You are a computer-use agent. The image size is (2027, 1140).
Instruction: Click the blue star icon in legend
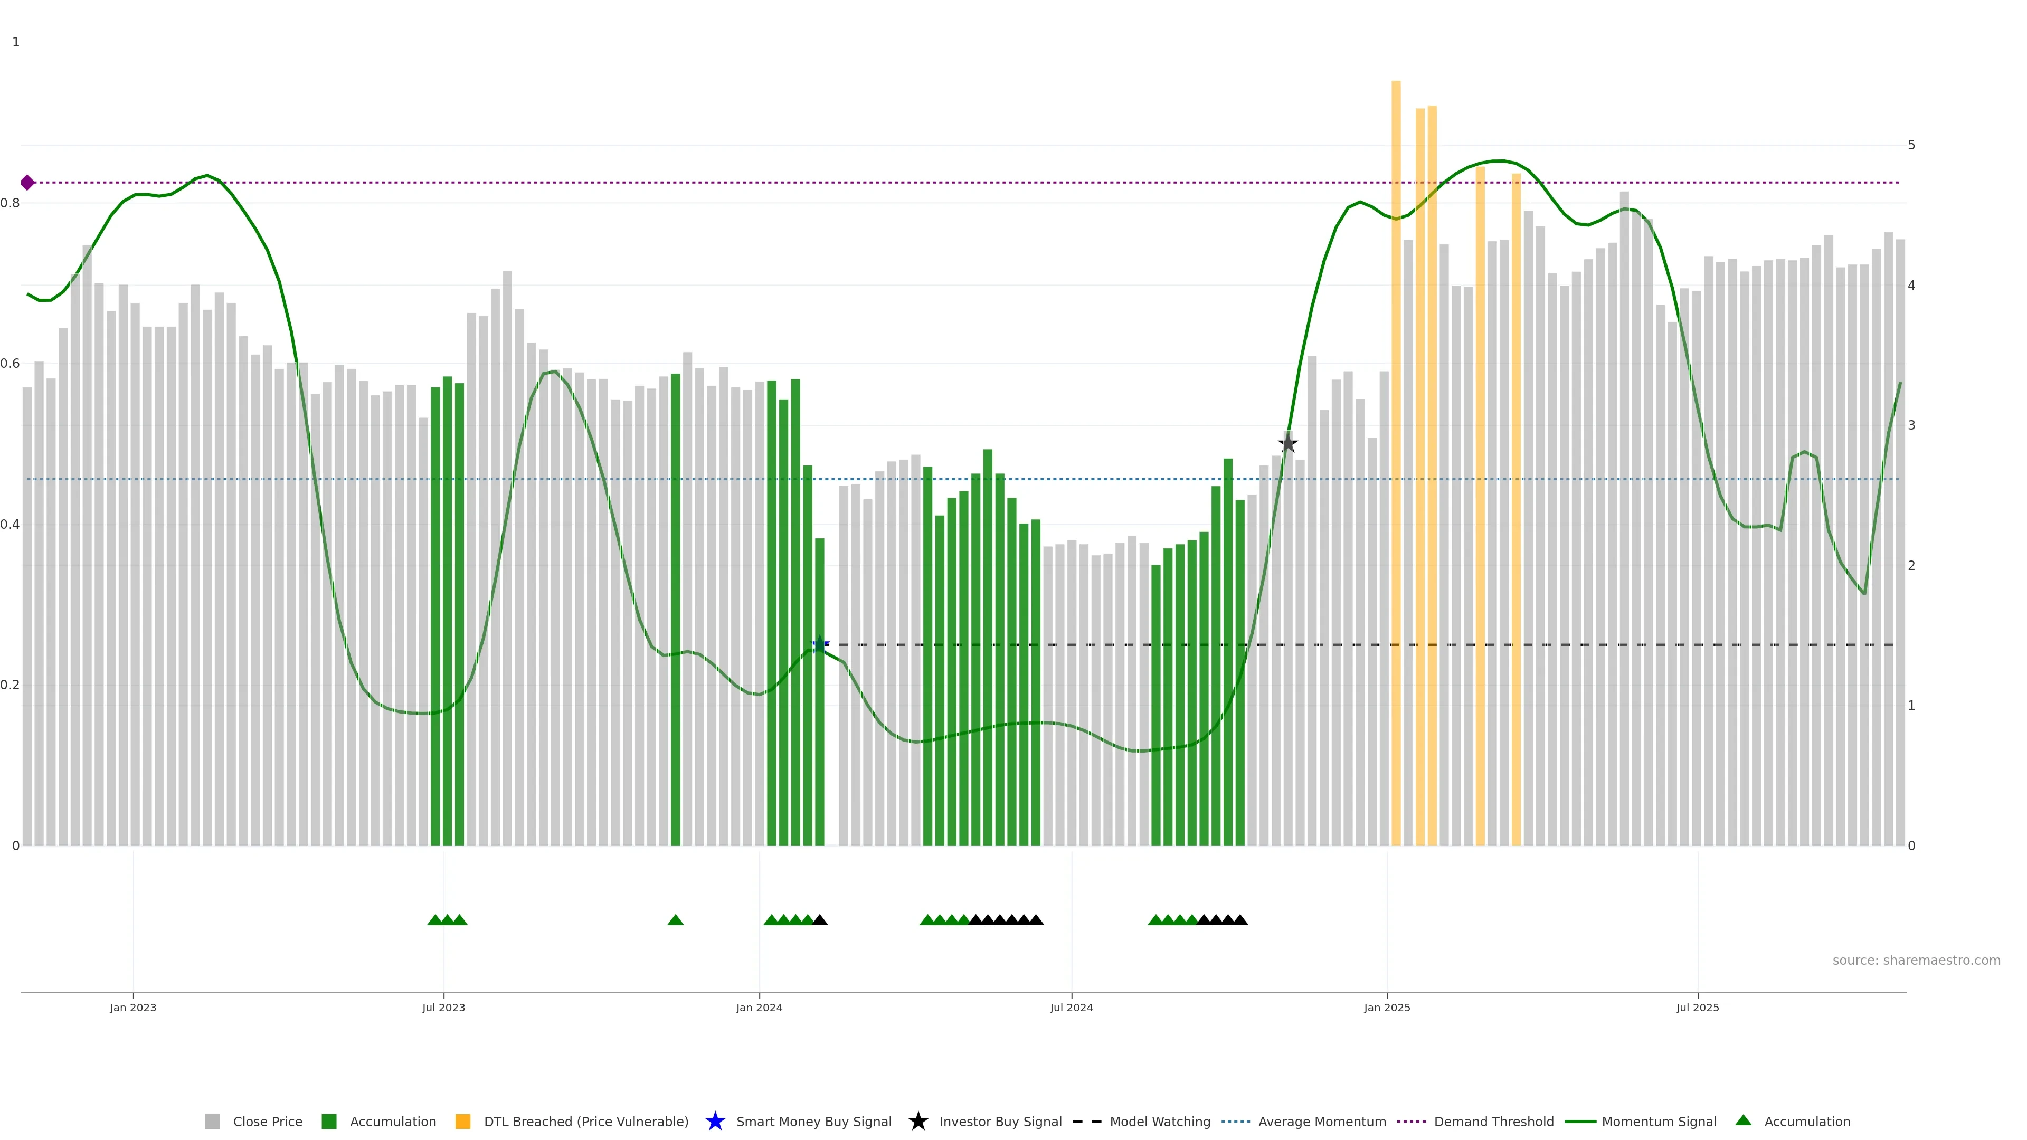[x=715, y=1121]
